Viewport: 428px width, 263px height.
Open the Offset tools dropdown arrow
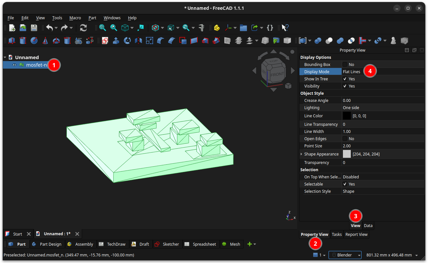click(257, 41)
